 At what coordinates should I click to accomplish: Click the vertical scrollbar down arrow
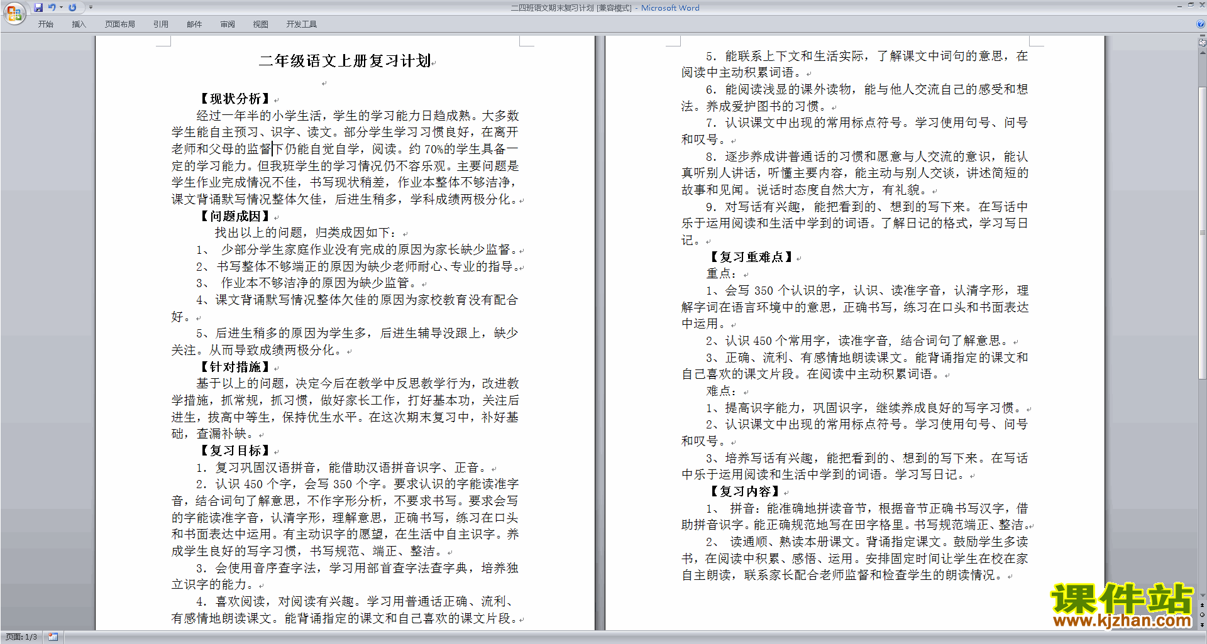click(1203, 596)
